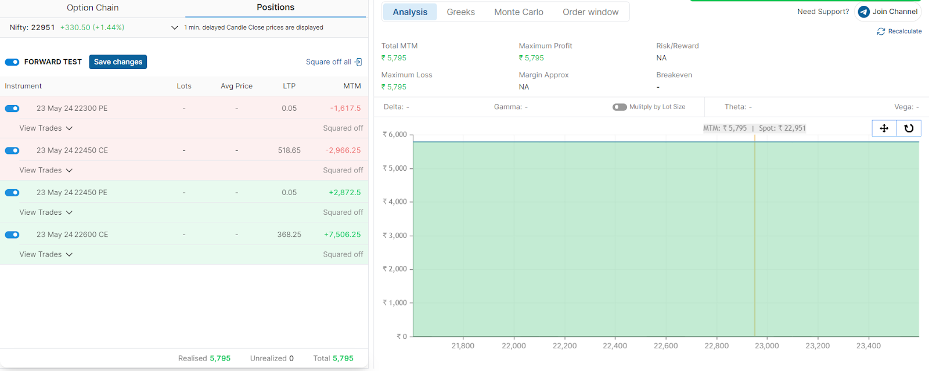Click the 23 May 24 22300 PE instrument name

(x=72, y=109)
